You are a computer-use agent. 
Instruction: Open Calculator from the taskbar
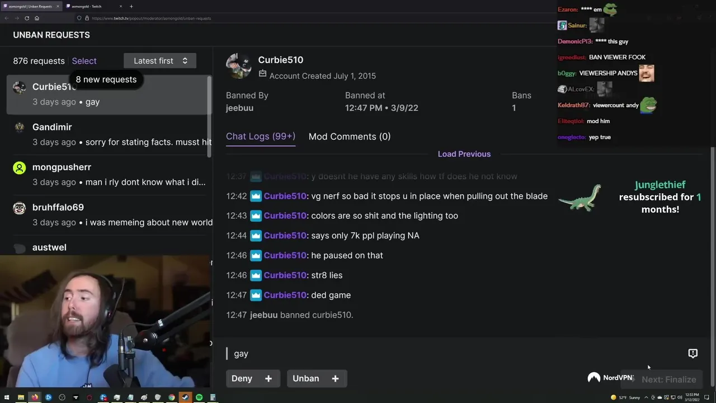(x=213, y=397)
